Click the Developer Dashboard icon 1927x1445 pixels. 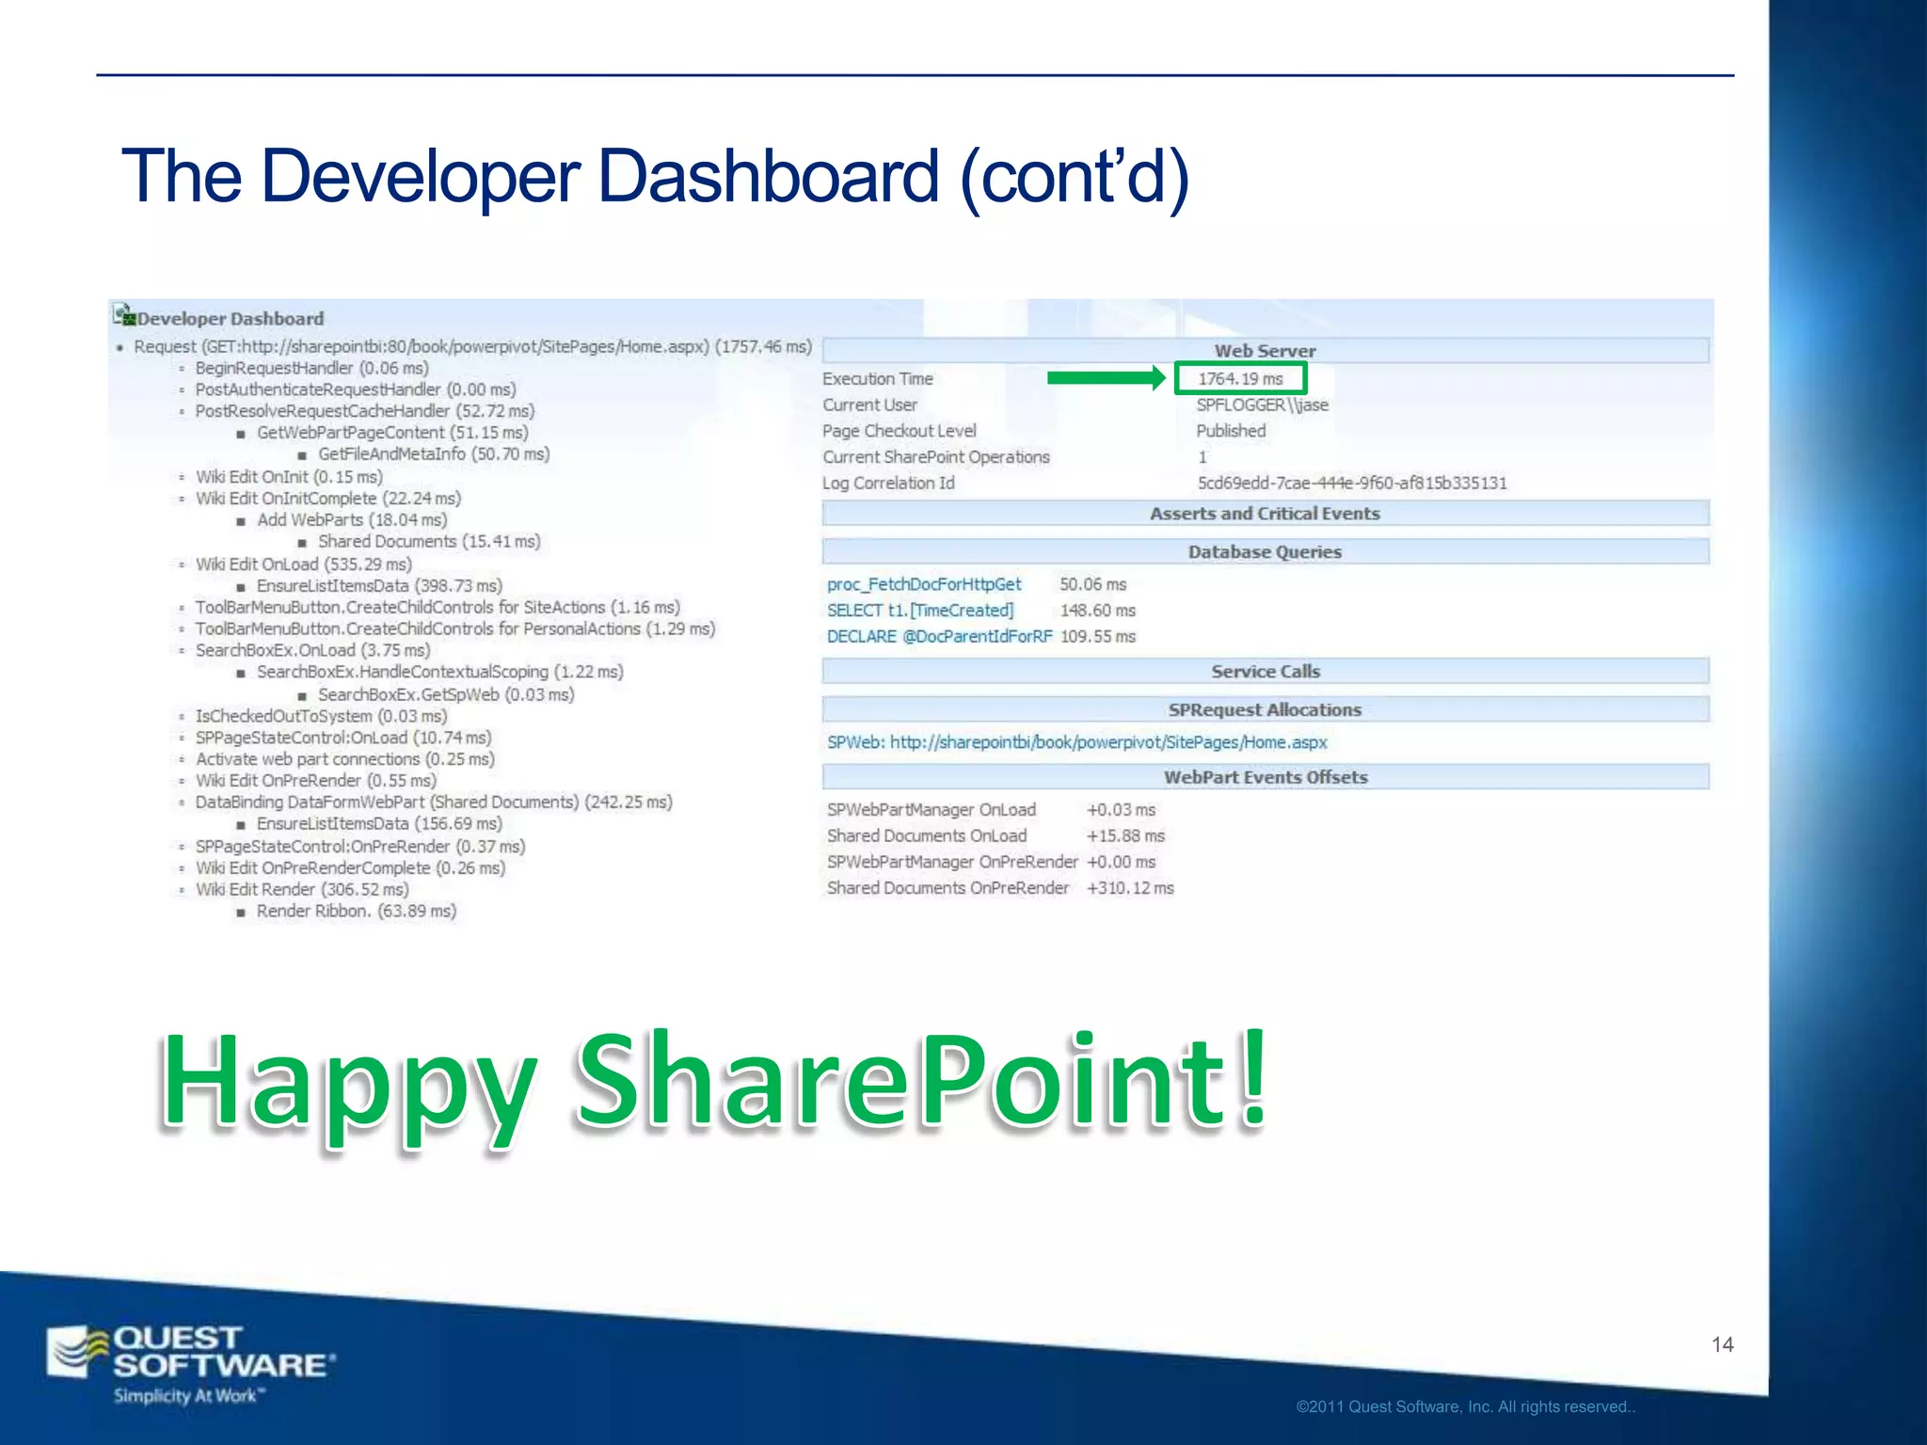point(123,315)
